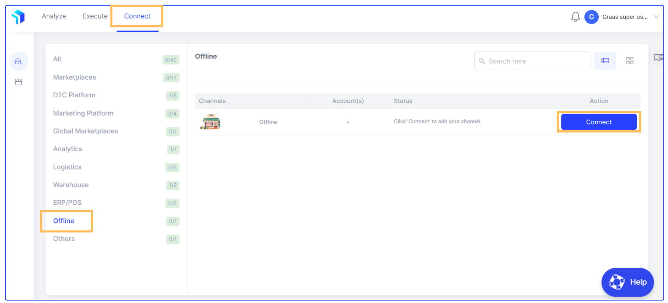This screenshot has height=303, width=668.
Task: Click the Offline panel heading
Action: (206, 56)
